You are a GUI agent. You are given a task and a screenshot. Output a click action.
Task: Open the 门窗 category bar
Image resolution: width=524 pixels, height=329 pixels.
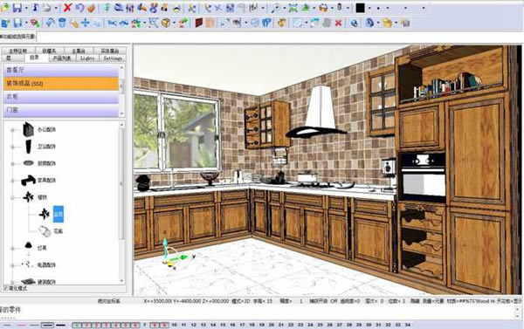click(61, 110)
